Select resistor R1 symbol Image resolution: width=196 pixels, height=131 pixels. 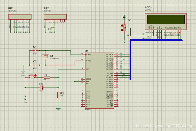(x=47, y=77)
